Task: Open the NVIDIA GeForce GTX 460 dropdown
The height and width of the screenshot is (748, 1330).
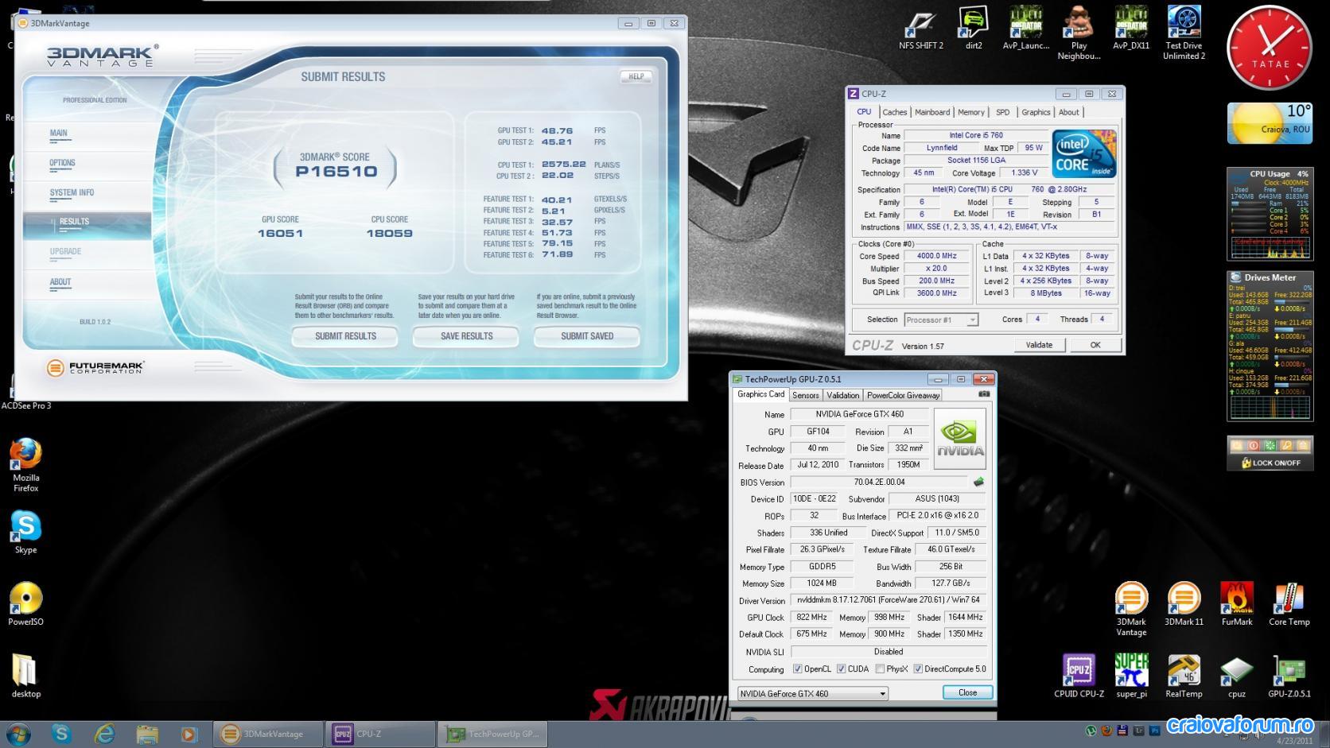Action: pos(813,693)
